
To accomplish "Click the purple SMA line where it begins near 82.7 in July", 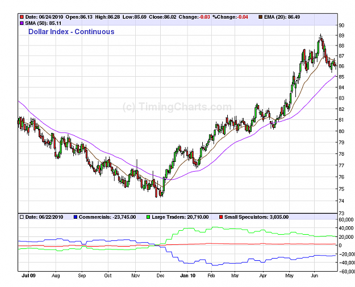I will coord(19,101).
